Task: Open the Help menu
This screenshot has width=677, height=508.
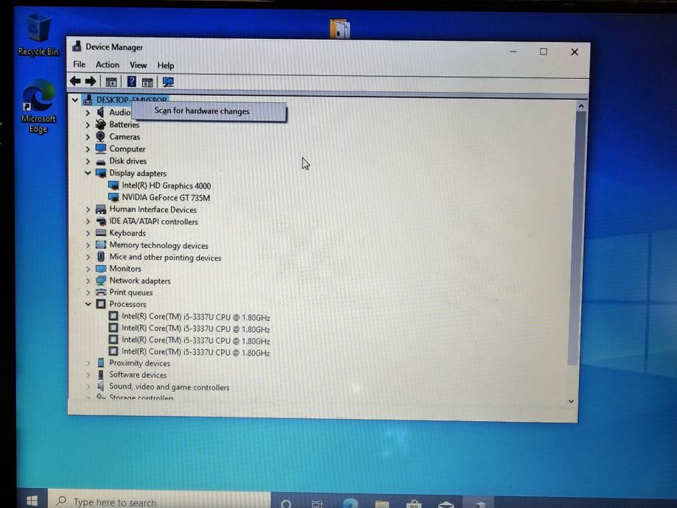Action: coord(165,66)
